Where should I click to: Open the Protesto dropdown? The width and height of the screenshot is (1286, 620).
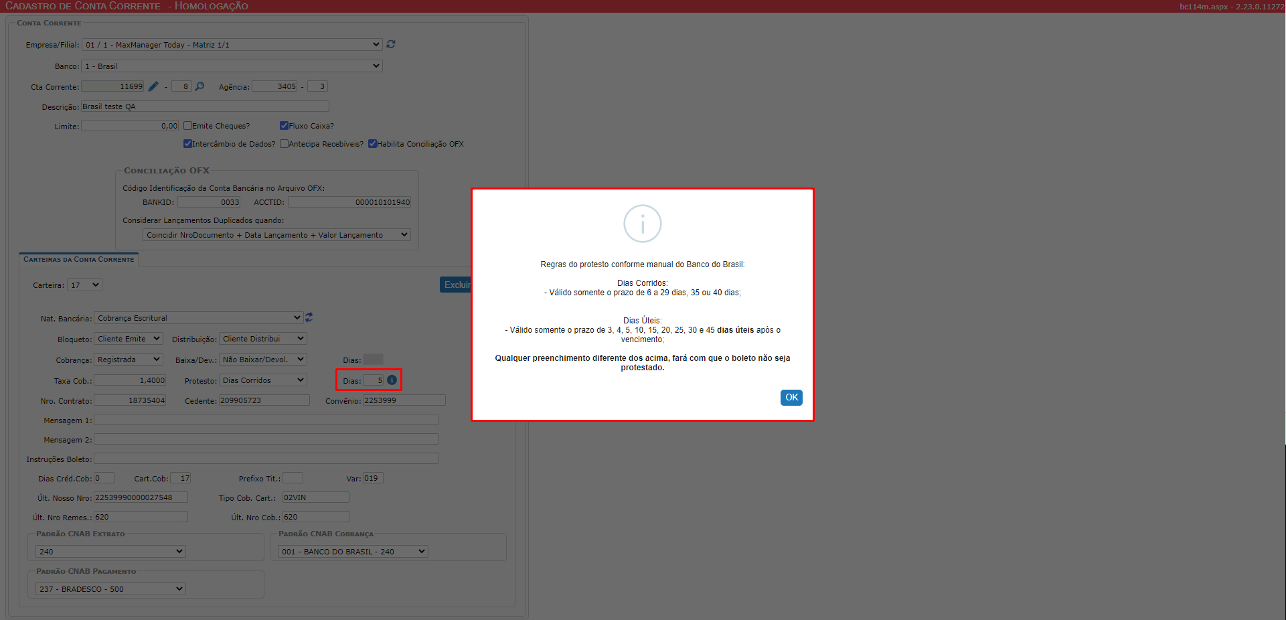pos(263,380)
